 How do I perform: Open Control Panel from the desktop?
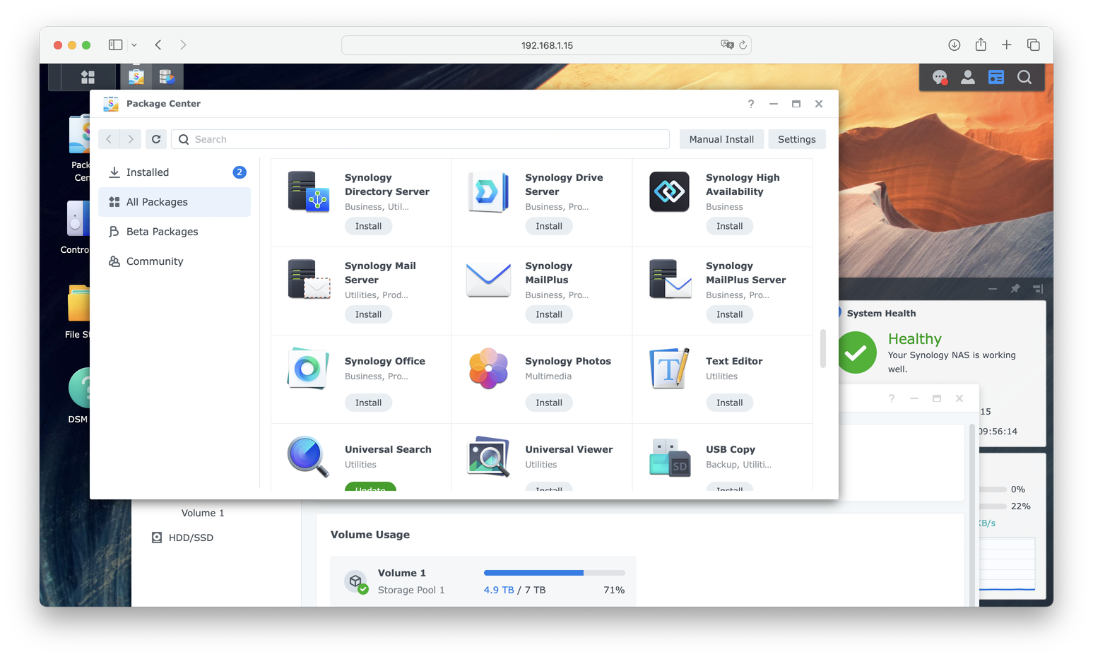point(78,219)
